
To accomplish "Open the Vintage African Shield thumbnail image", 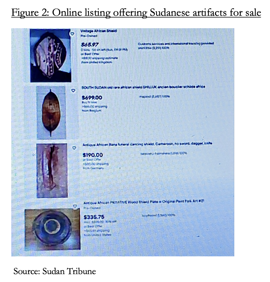I will (x=51, y=56).
